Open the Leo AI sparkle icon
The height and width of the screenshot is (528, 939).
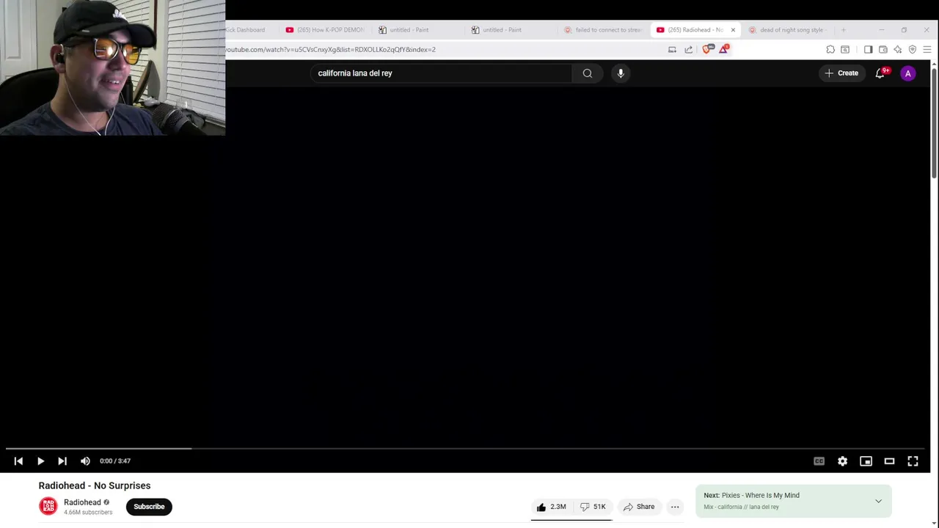pos(898,50)
